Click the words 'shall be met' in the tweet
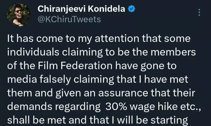 pos(37,120)
